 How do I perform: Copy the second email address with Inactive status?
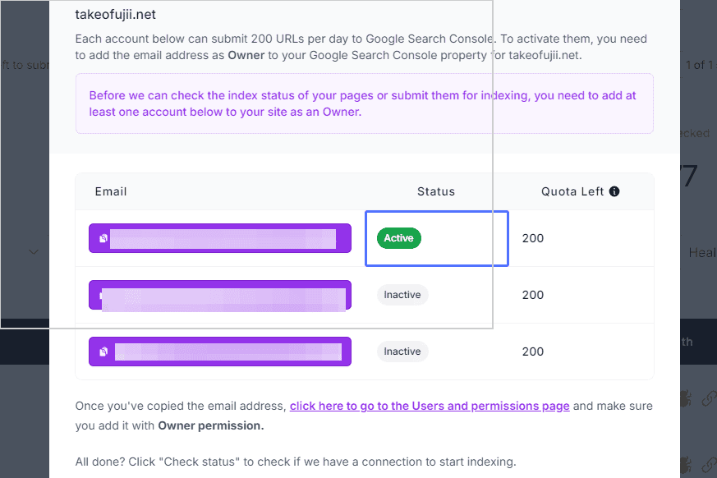coord(220,295)
